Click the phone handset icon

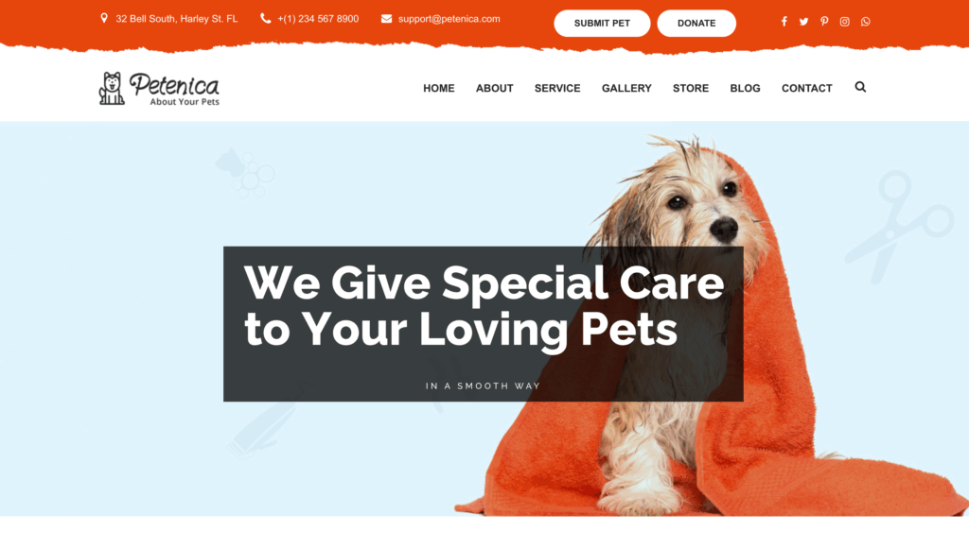pyautogui.click(x=266, y=19)
